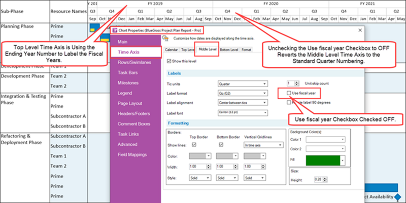406x203 pixels.
Task: Click the Sub-Phase column header
Action: coord(12,11)
